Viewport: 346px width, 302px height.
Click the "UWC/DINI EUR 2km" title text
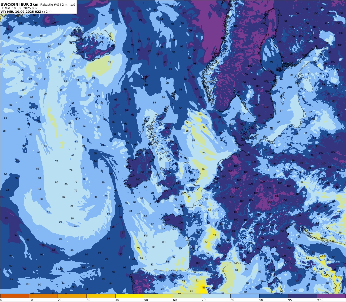pos(19,5)
